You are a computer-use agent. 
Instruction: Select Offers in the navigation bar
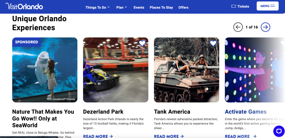[183, 7]
